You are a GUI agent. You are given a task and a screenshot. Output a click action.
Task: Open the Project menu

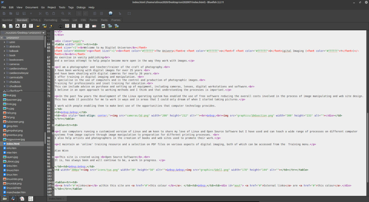[52, 7]
